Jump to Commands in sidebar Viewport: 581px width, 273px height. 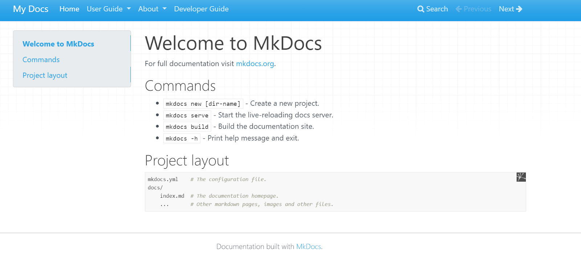click(41, 60)
